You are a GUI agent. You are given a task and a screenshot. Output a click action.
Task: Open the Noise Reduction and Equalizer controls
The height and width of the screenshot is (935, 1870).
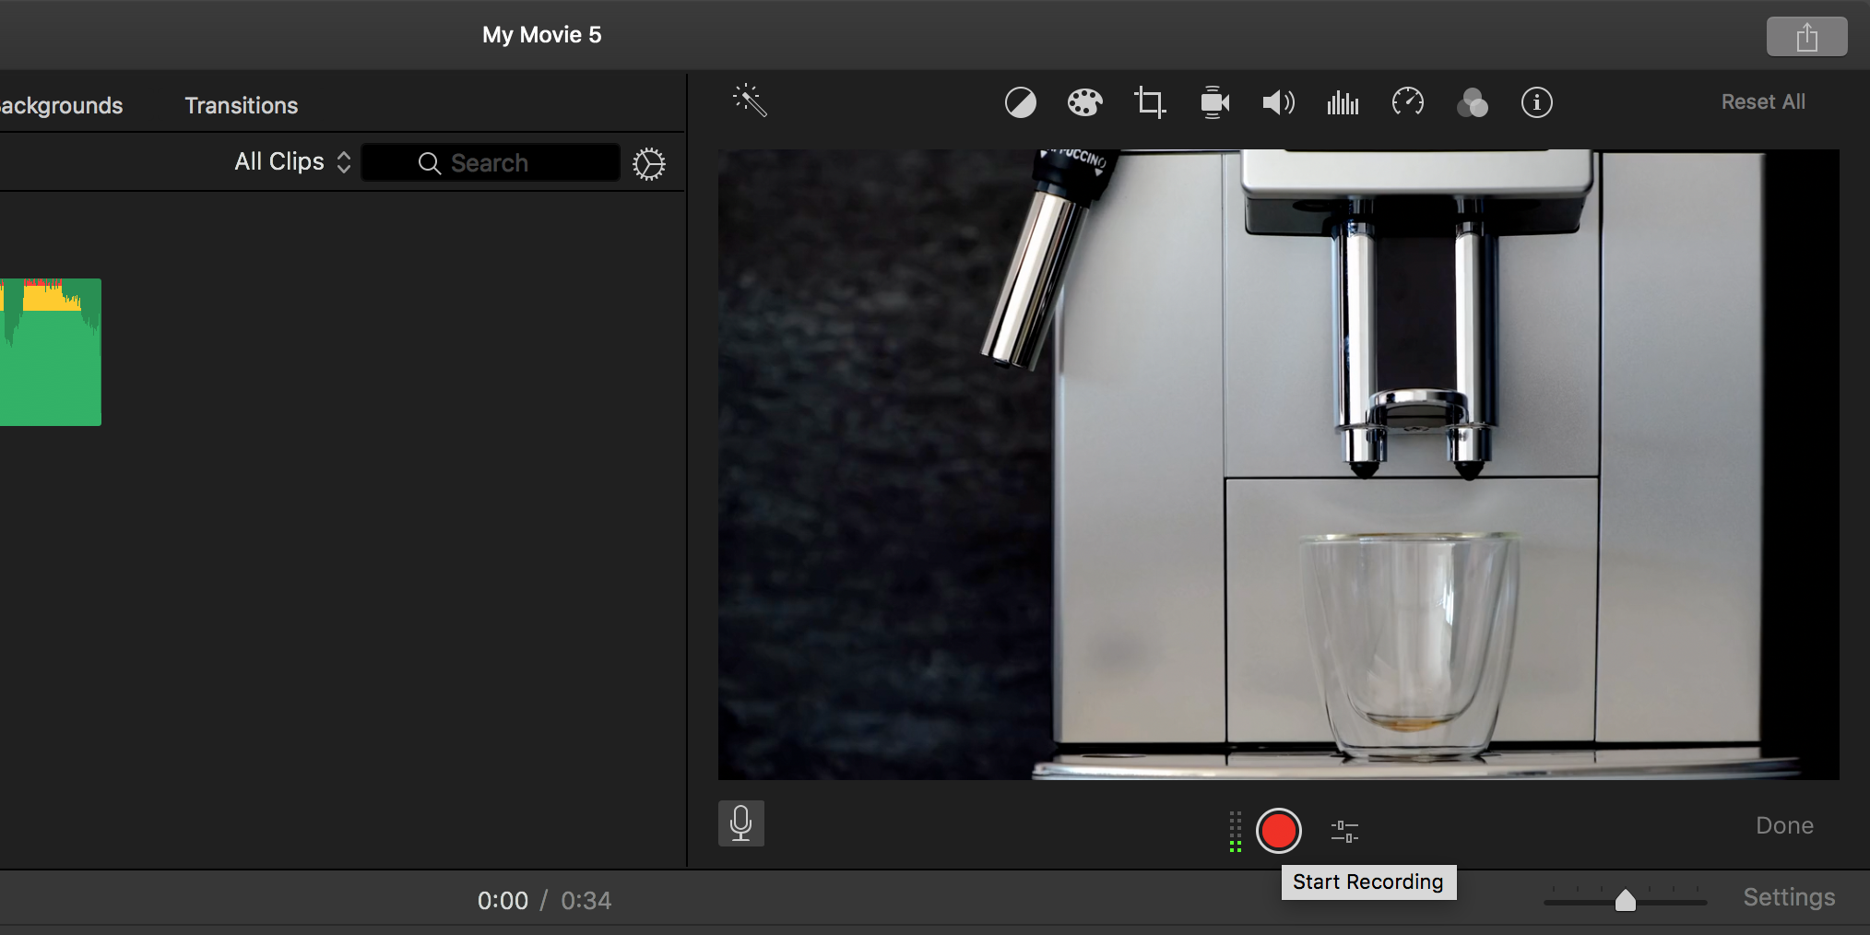[1343, 102]
